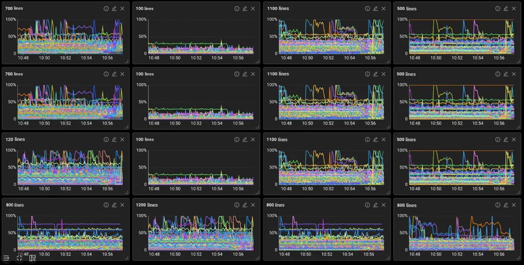524x265 pixels.
Task: Close the second-row 100 lines panel
Action: [253, 74]
